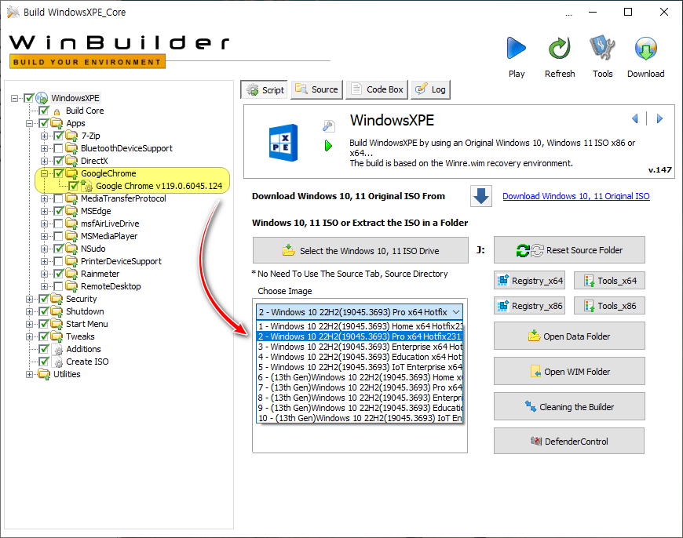
Task: Click the Tools_x86 button
Action: coord(609,306)
